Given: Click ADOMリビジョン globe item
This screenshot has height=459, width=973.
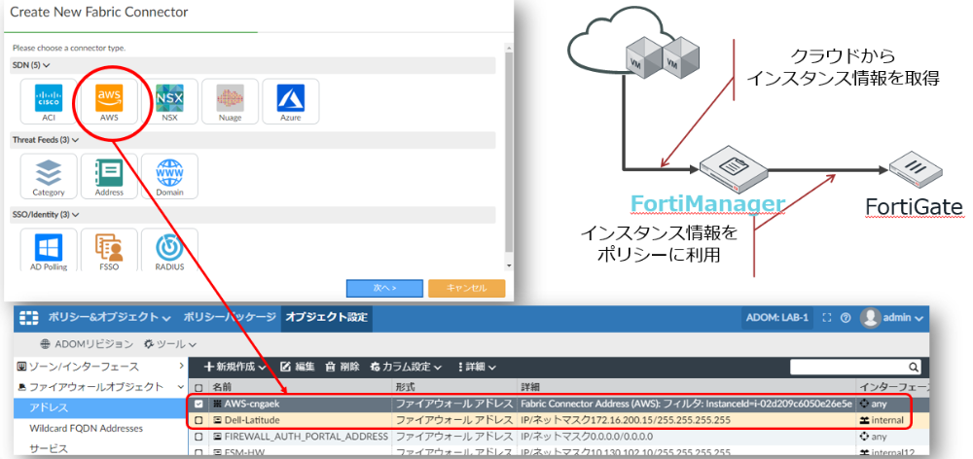Looking at the screenshot, I should [87, 343].
